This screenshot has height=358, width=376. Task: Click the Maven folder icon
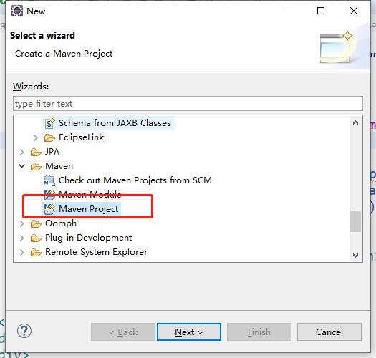[x=36, y=166]
